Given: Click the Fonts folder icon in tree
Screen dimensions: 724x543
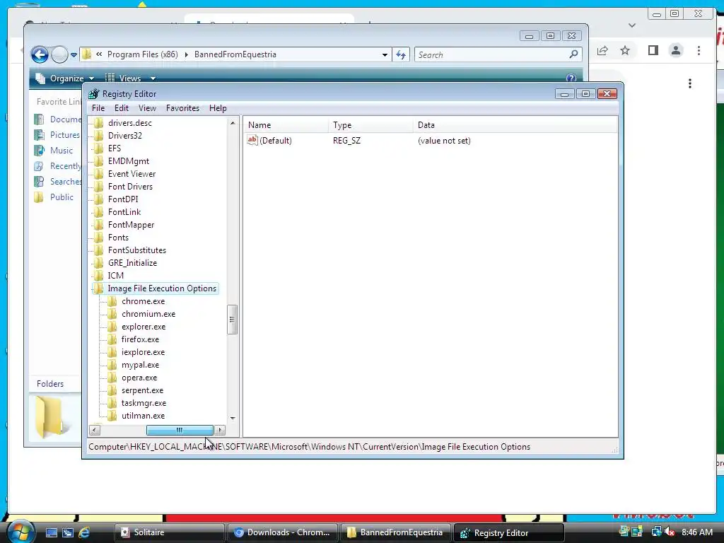Looking at the screenshot, I should 98,238.
